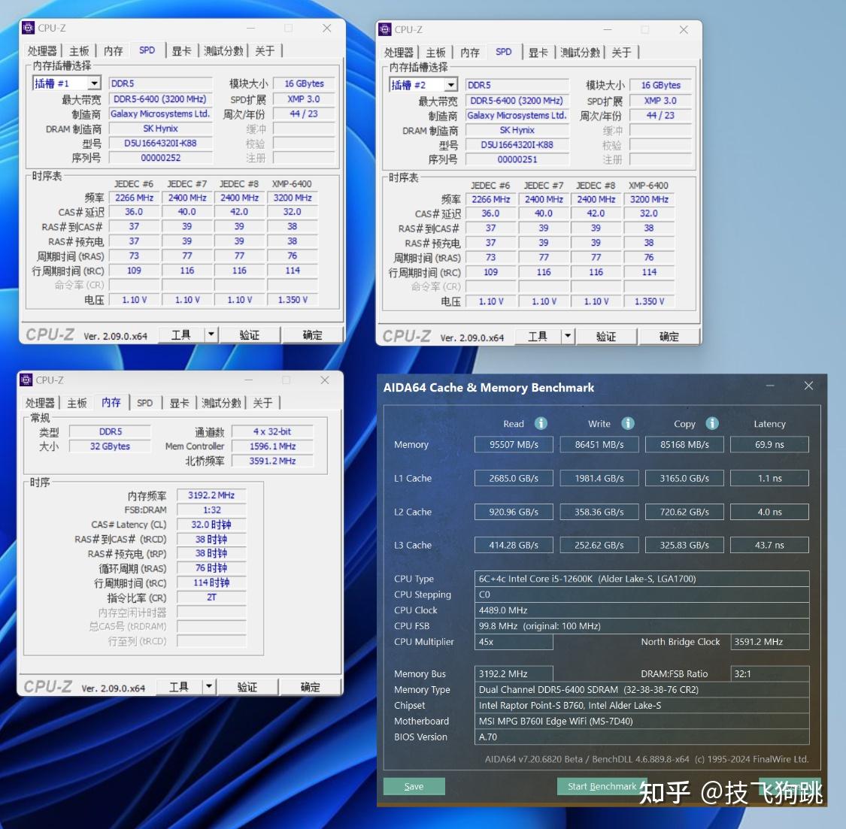Click 确定 button in slot #1 window
Screen dimensions: 846x829
[312, 335]
